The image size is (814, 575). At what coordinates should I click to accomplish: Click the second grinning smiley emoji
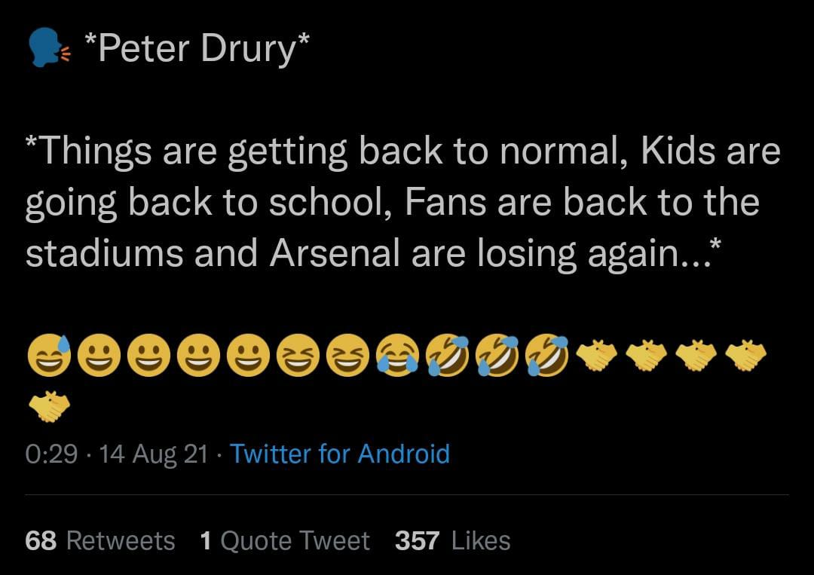tap(148, 356)
